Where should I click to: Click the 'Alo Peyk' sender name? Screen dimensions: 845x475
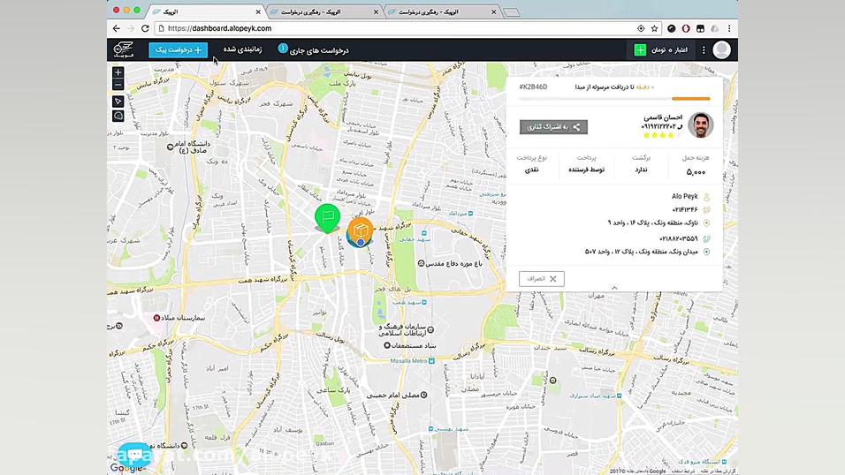[x=684, y=197]
